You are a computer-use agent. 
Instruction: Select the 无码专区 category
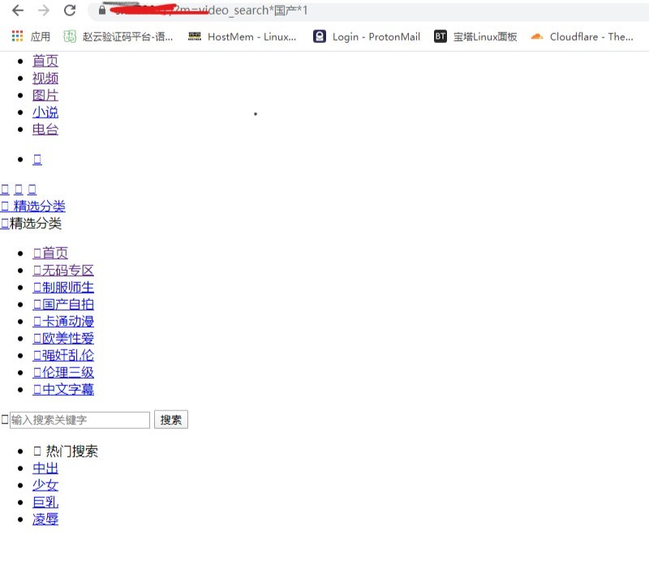tap(62, 270)
